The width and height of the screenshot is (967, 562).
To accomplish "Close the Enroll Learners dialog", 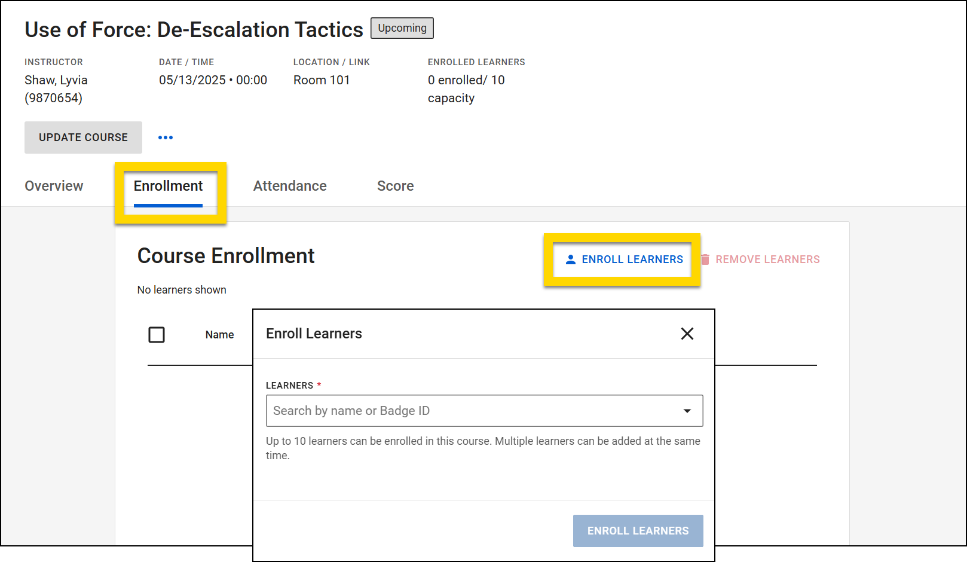I will point(687,334).
